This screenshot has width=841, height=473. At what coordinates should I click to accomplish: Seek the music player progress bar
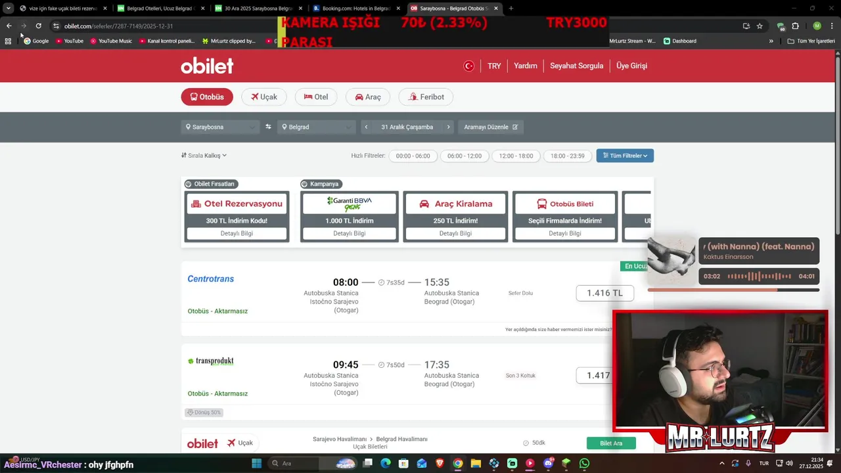pos(733,290)
